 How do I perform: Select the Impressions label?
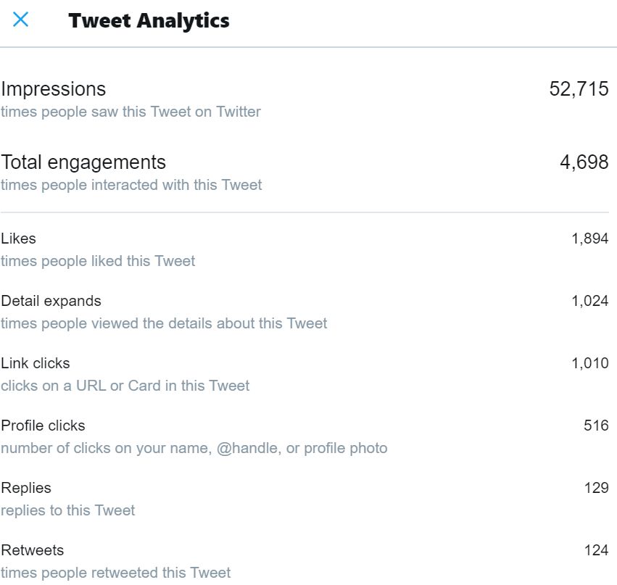[x=54, y=89]
